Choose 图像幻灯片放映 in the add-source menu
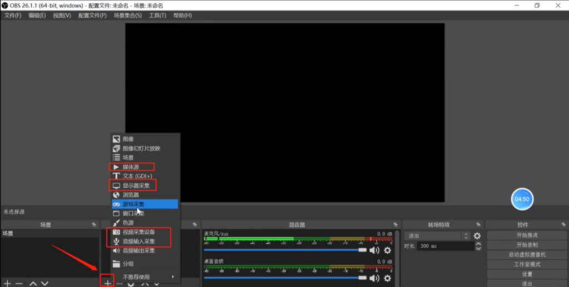The image size is (569, 287). coord(145,148)
